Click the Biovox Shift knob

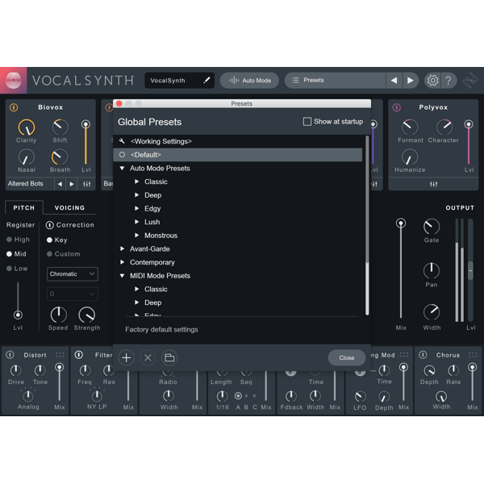tap(60, 127)
